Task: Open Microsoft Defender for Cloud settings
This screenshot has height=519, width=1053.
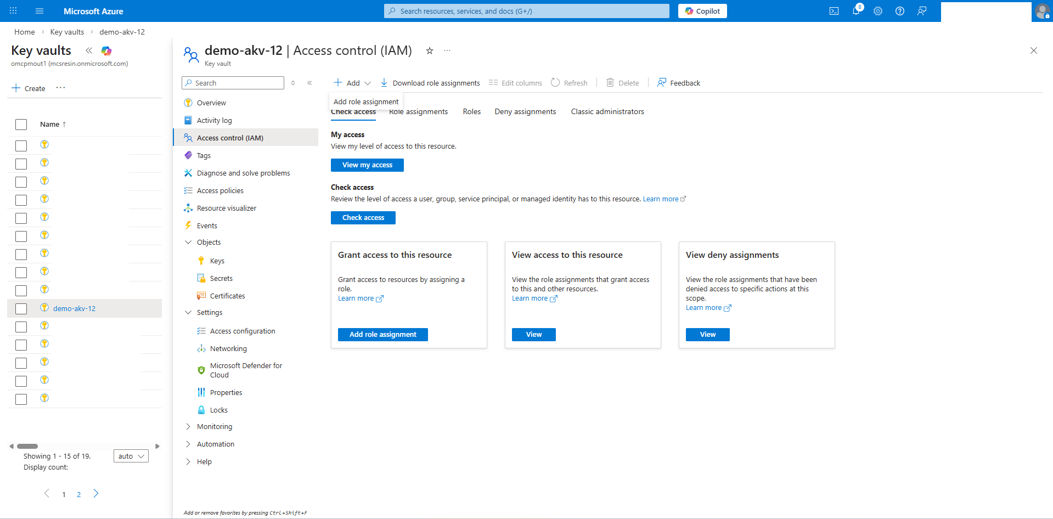Action: coord(245,370)
